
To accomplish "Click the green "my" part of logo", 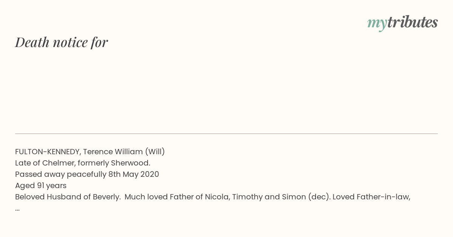I will [x=377, y=24].
